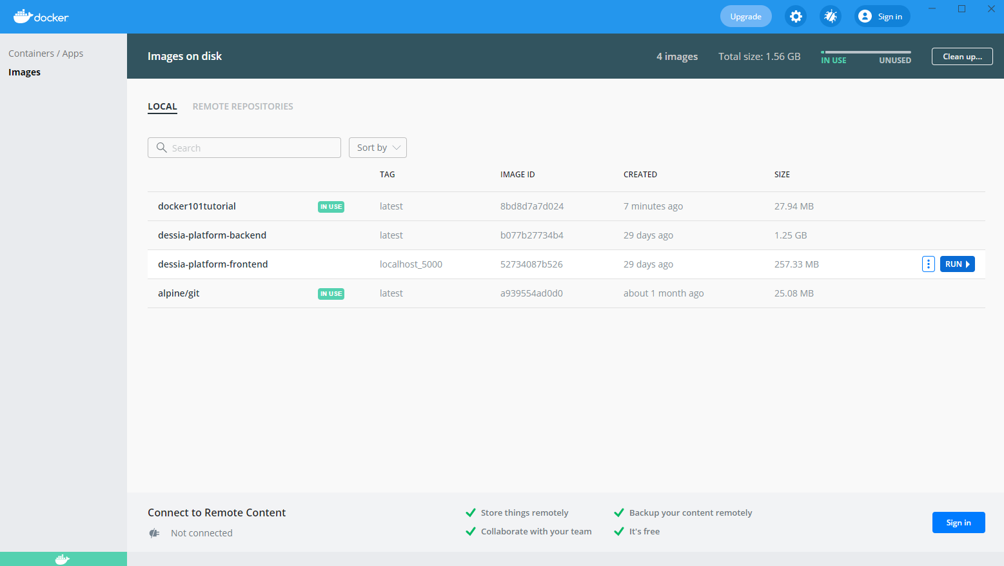Click the blue Sign in button at bottom
The image size is (1004, 566).
(x=958, y=523)
